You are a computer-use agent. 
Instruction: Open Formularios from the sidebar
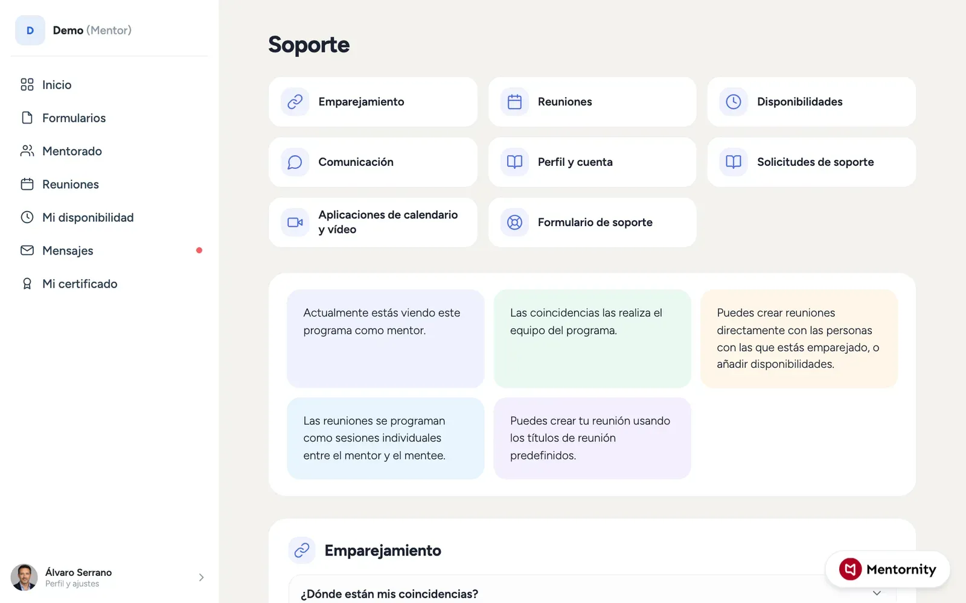tap(109, 118)
